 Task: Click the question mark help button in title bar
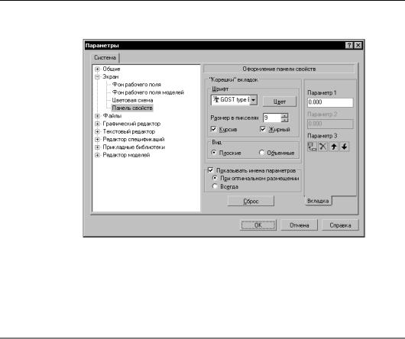tap(349, 45)
